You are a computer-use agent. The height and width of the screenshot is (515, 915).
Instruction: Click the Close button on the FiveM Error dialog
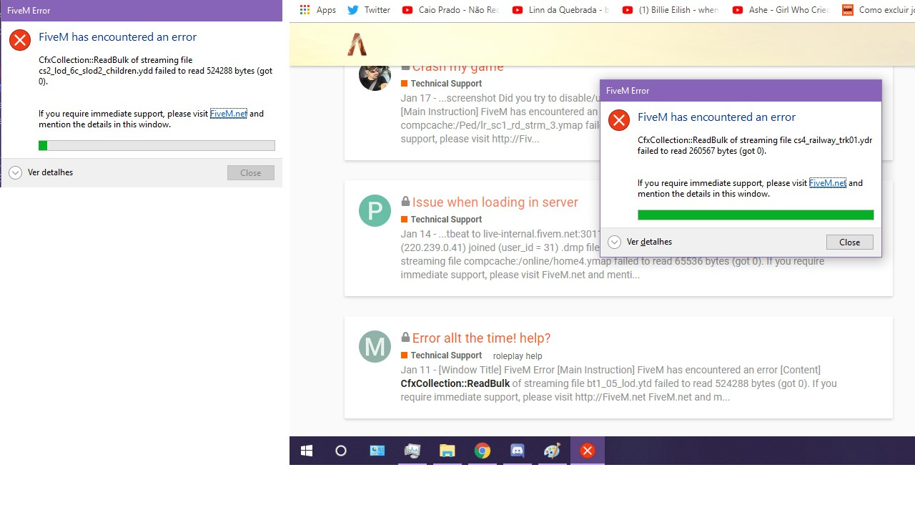(849, 242)
